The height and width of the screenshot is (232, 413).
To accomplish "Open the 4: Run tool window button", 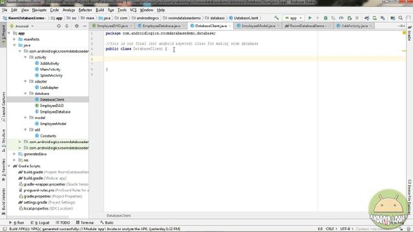I will click(16, 222).
